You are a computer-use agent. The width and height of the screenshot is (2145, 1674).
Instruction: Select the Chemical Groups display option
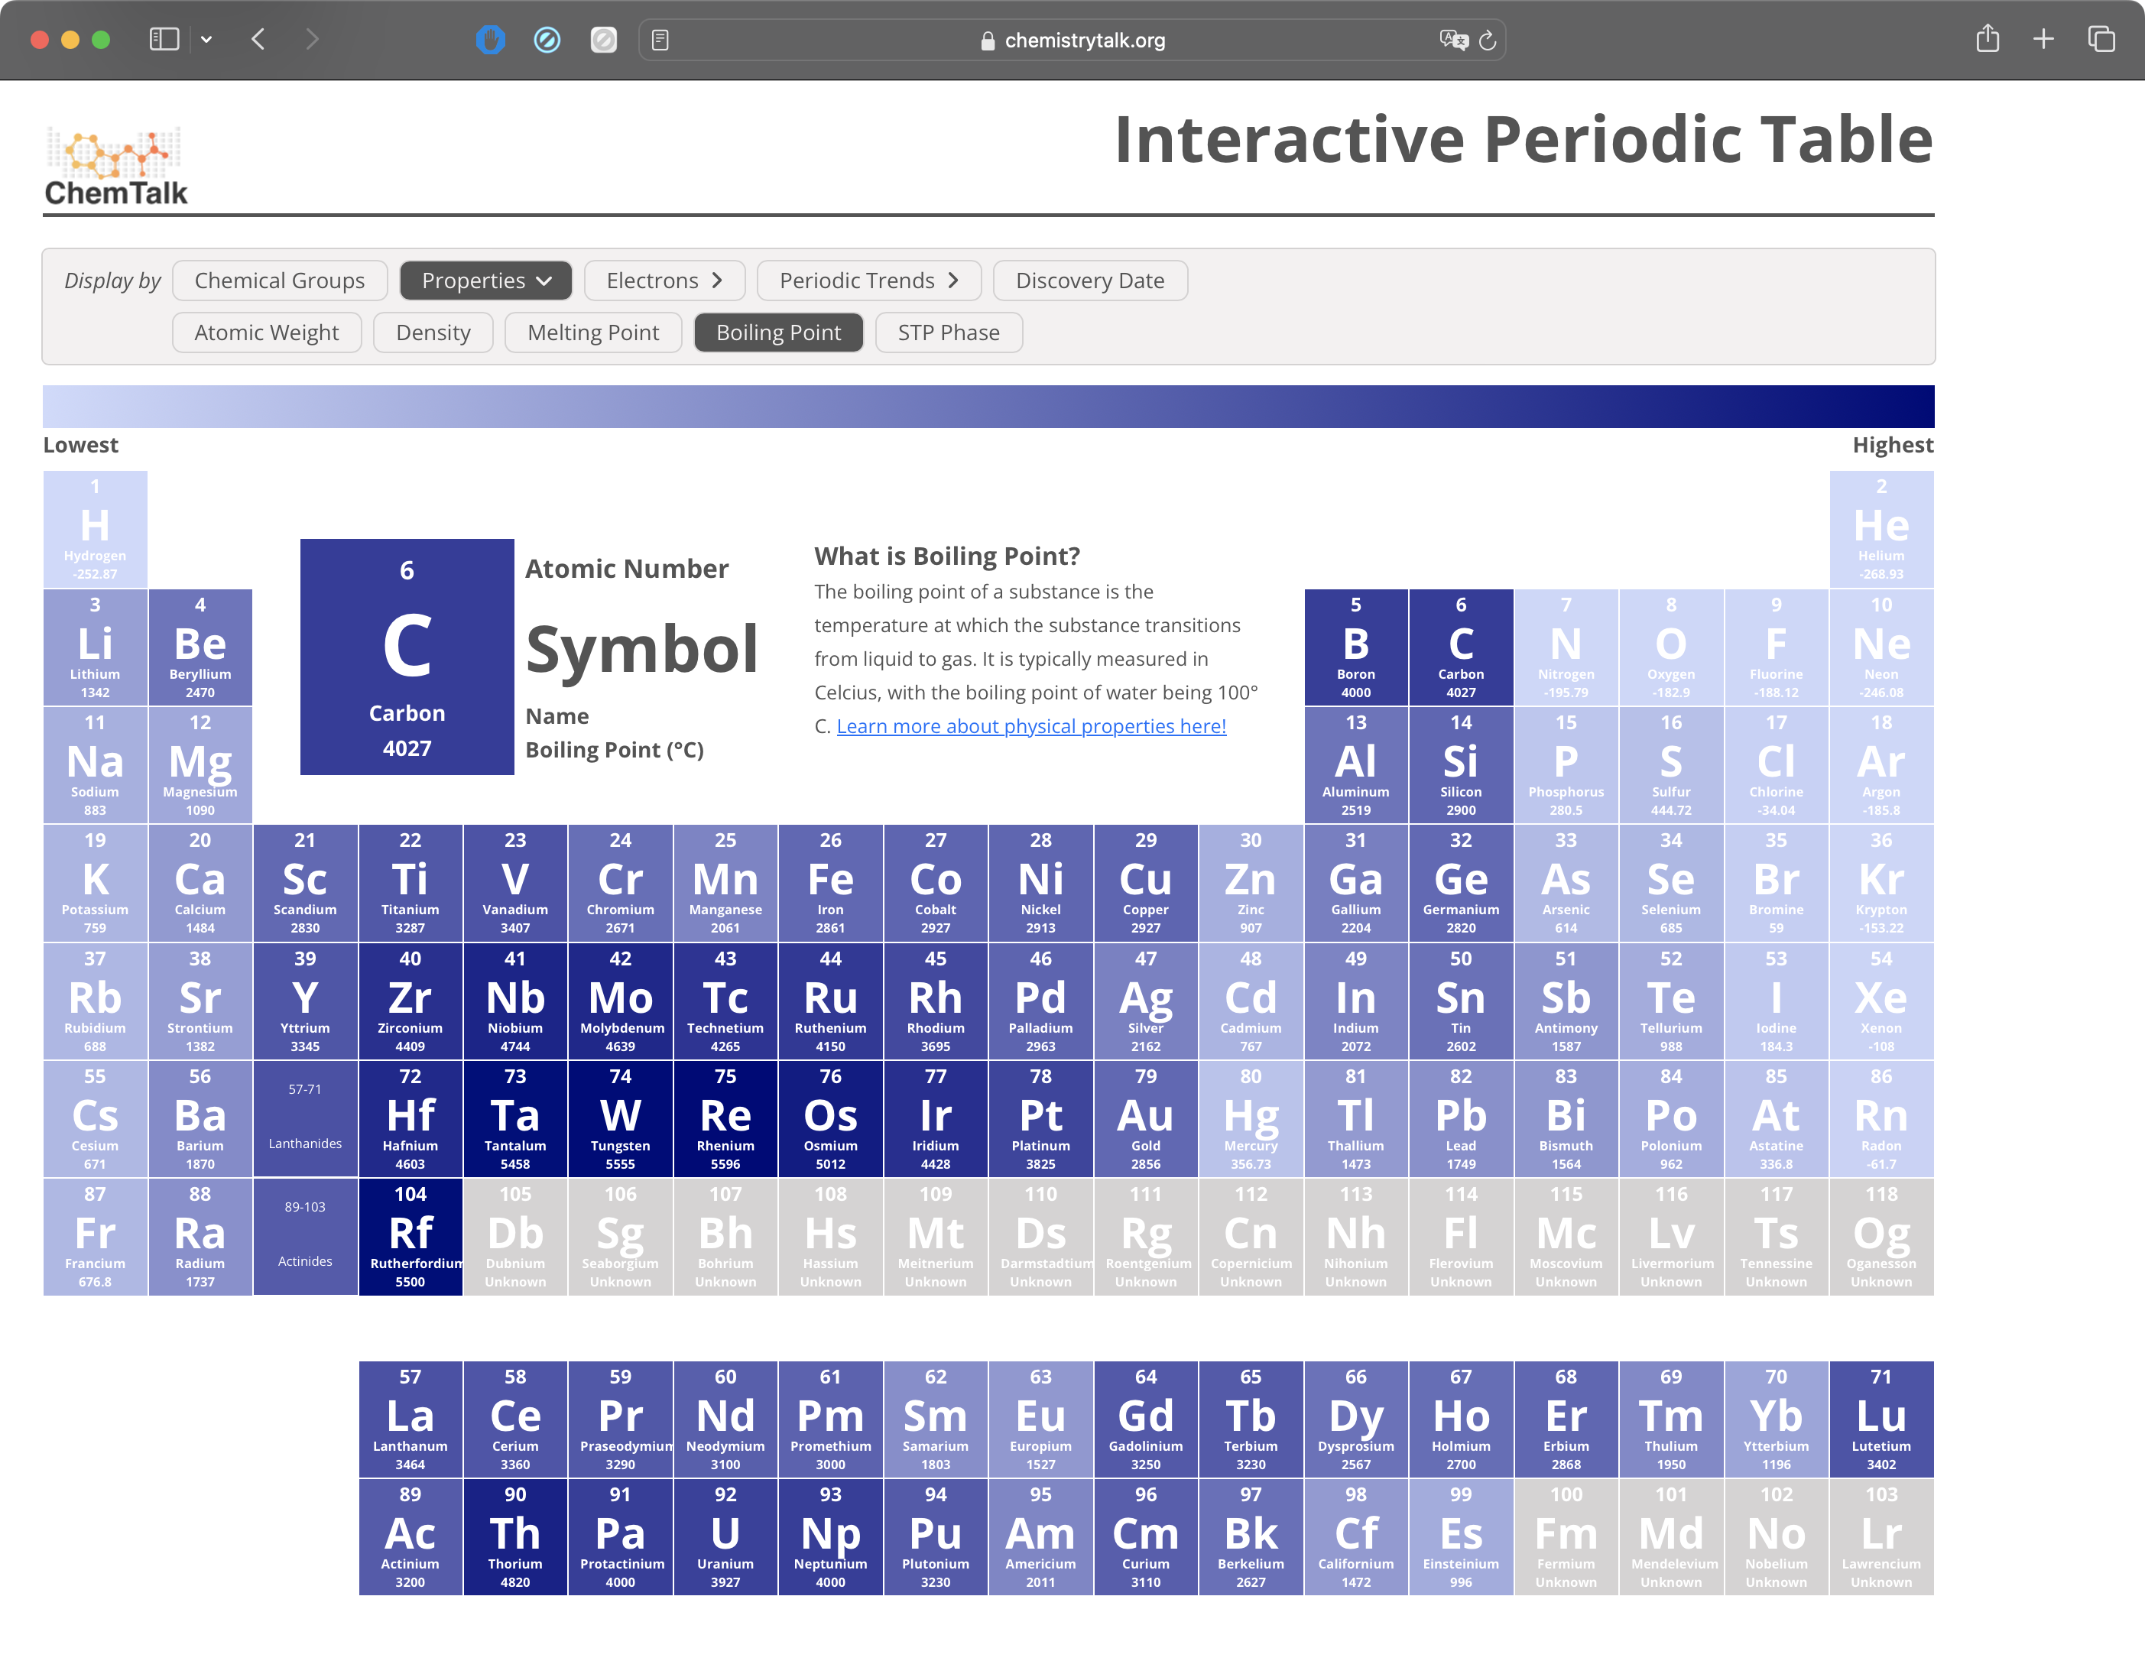(280, 280)
